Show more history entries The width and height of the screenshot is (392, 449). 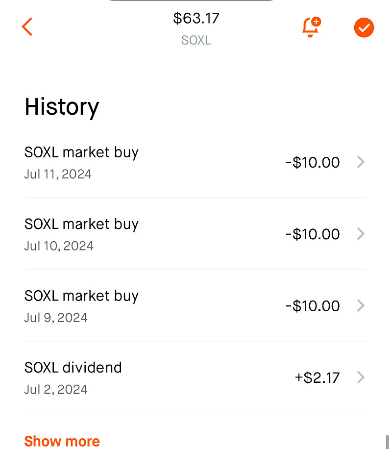coord(62,441)
